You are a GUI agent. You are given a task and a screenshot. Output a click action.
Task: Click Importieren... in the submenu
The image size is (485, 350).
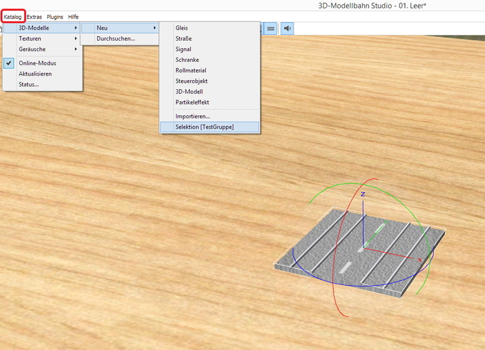coord(193,116)
